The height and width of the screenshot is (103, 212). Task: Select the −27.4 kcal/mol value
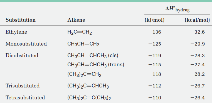pos(198,65)
